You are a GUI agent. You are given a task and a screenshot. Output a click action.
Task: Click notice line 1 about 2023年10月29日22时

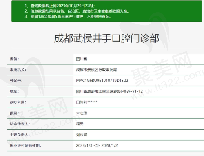60,6
